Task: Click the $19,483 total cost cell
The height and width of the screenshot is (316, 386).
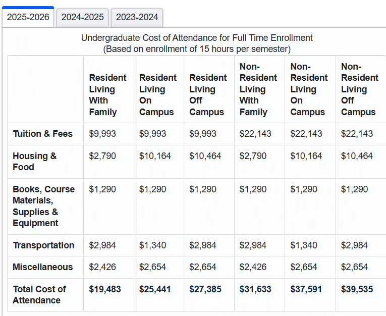Action: (105, 289)
